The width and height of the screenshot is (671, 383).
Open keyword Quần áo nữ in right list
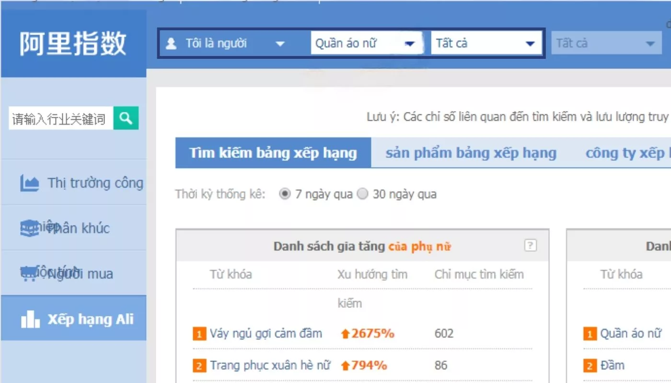pos(631,333)
